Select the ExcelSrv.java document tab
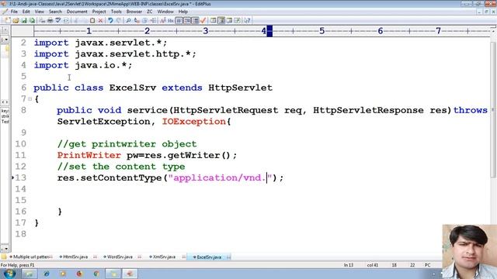Screen dimensions: 497x279 (209, 257)
